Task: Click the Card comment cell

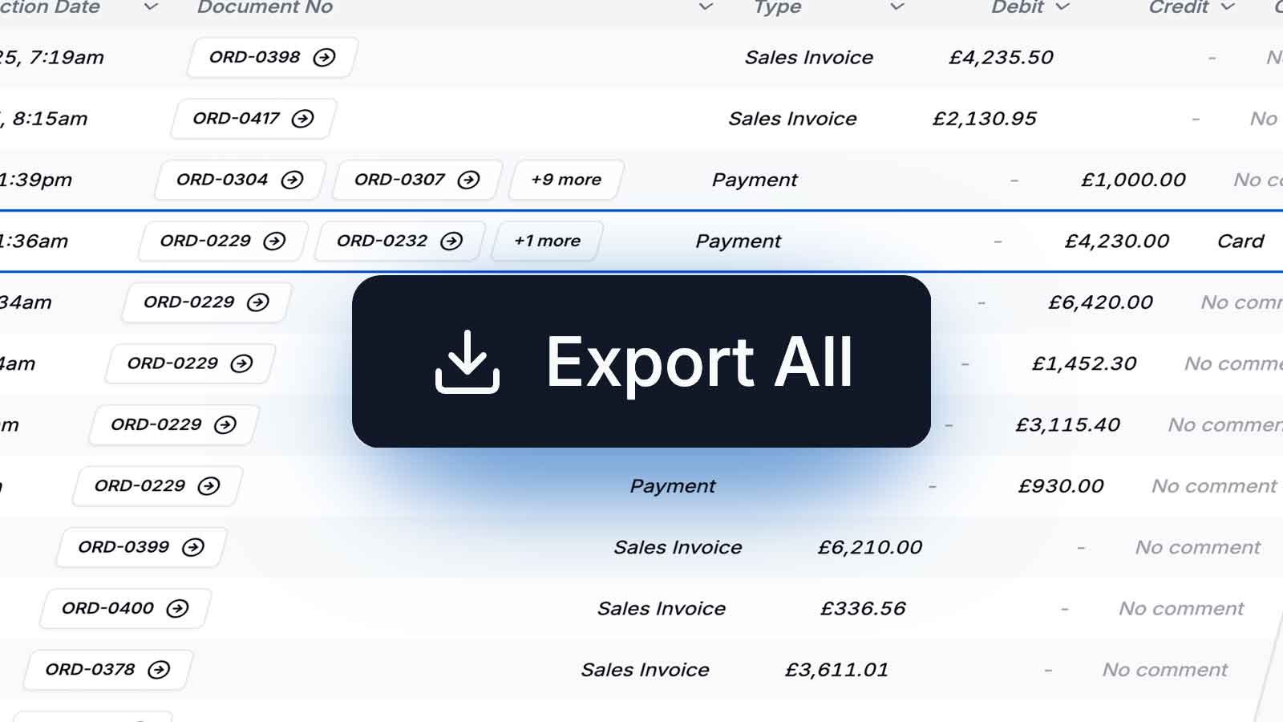Action: [1241, 241]
